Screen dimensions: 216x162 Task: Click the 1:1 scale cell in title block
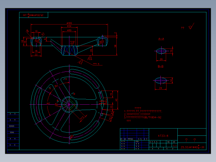tap(175, 146)
